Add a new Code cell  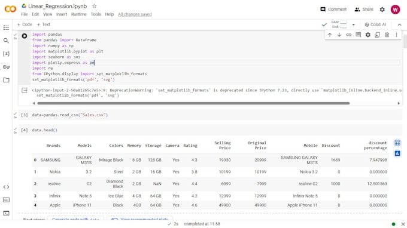pyautogui.click(x=25, y=24)
